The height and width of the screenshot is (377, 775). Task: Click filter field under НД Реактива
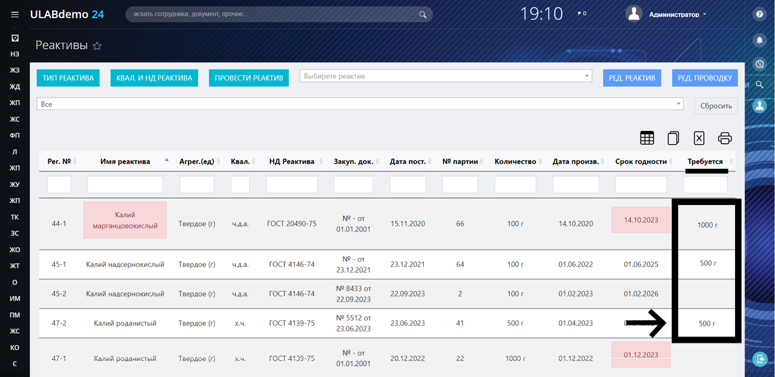291,185
